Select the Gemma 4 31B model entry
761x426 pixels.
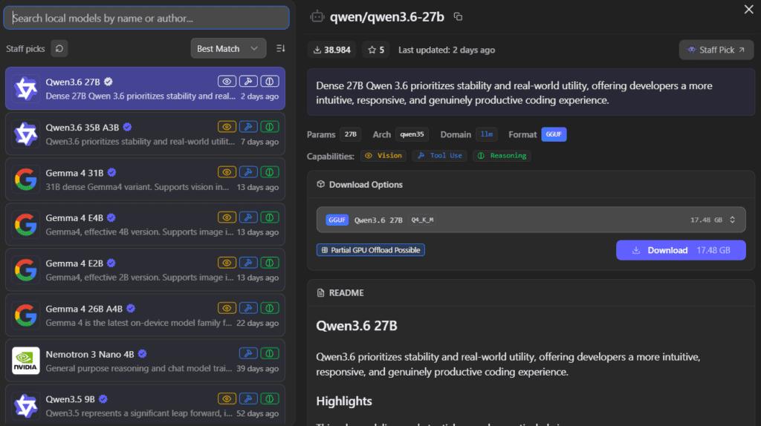[x=145, y=180]
